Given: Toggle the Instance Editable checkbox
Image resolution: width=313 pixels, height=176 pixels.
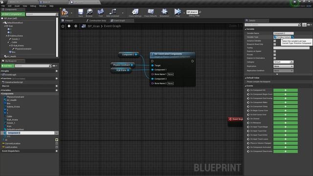Looking at the screenshot, I should [275, 41].
